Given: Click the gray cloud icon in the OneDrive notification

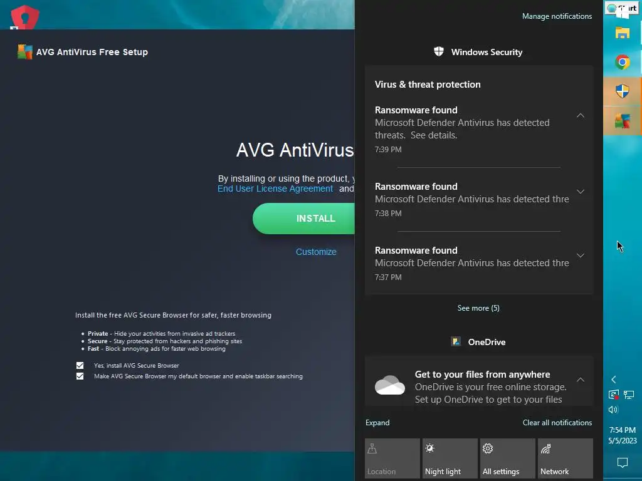Looking at the screenshot, I should (390, 385).
